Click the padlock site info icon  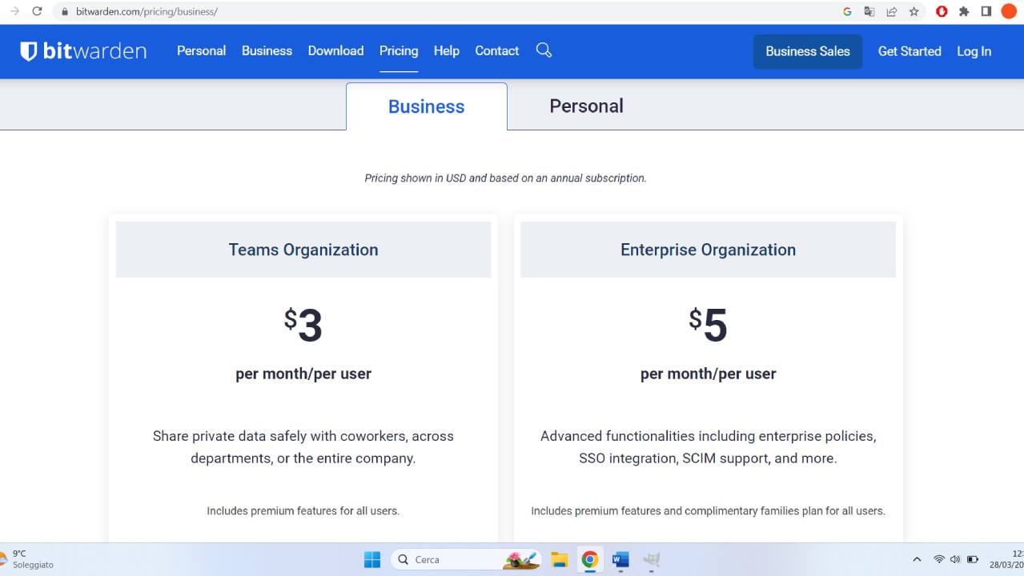[66, 12]
